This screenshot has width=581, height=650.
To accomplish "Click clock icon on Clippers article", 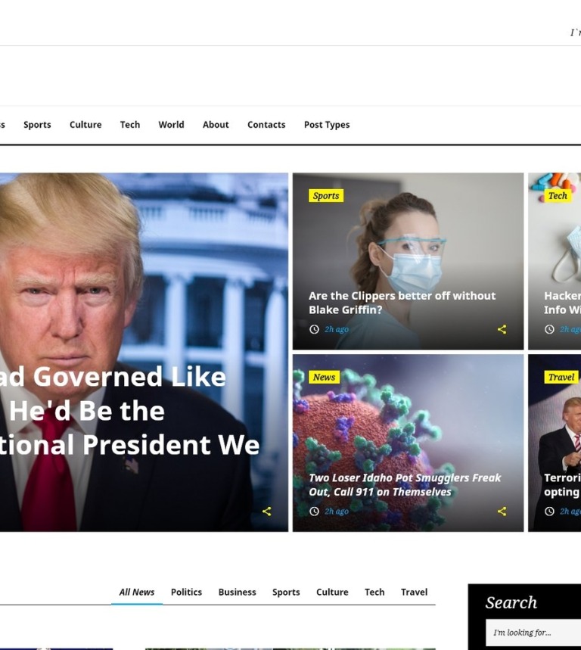I will (x=314, y=330).
